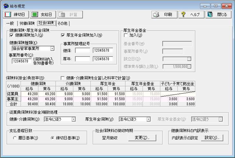The height and width of the screenshot is (158, 235).
Task: Expand 健康・介護保険 端数処理 dropdown
Action: [x=73, y=119]
